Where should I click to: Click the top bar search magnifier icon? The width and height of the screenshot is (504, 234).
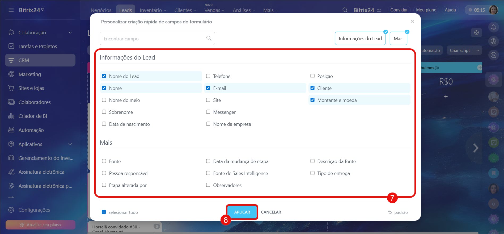click(x=345, y=10)
